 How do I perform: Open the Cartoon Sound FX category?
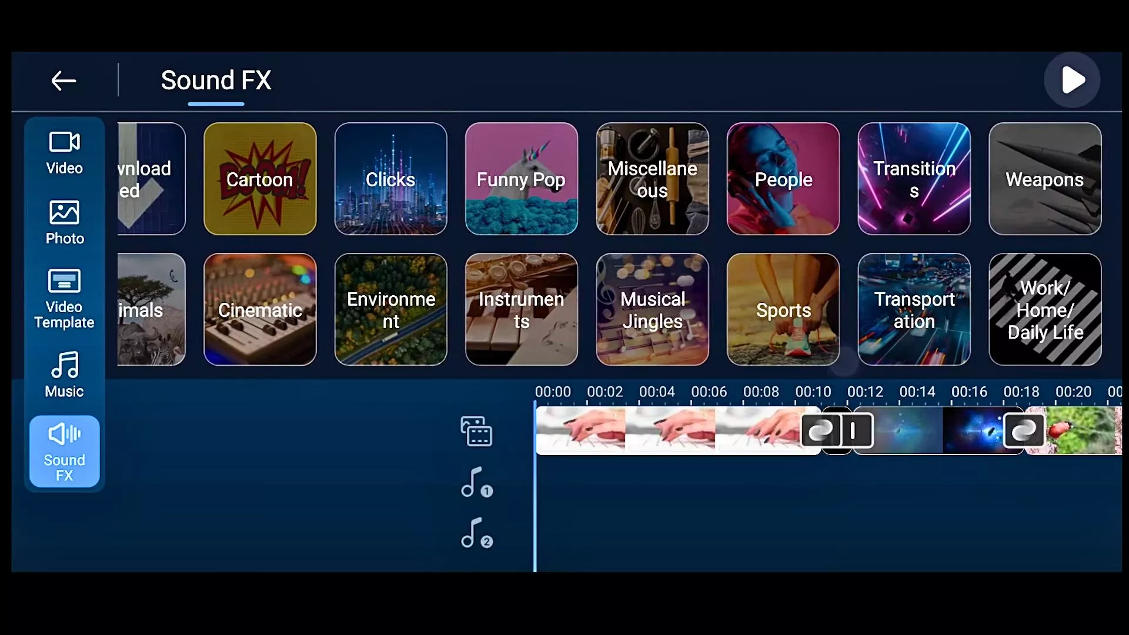point(260,179)
